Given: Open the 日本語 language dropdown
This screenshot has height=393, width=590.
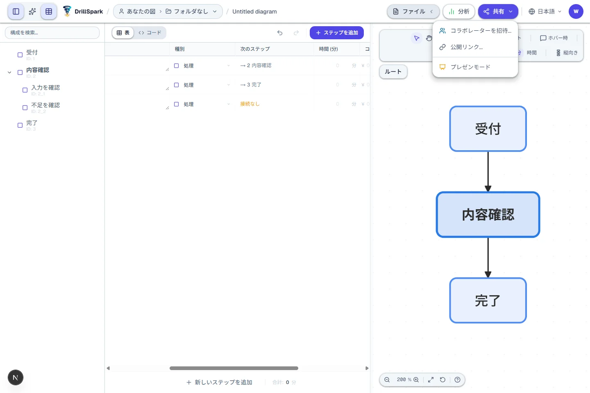Looking at the screenshot, I should pos(545,11).
